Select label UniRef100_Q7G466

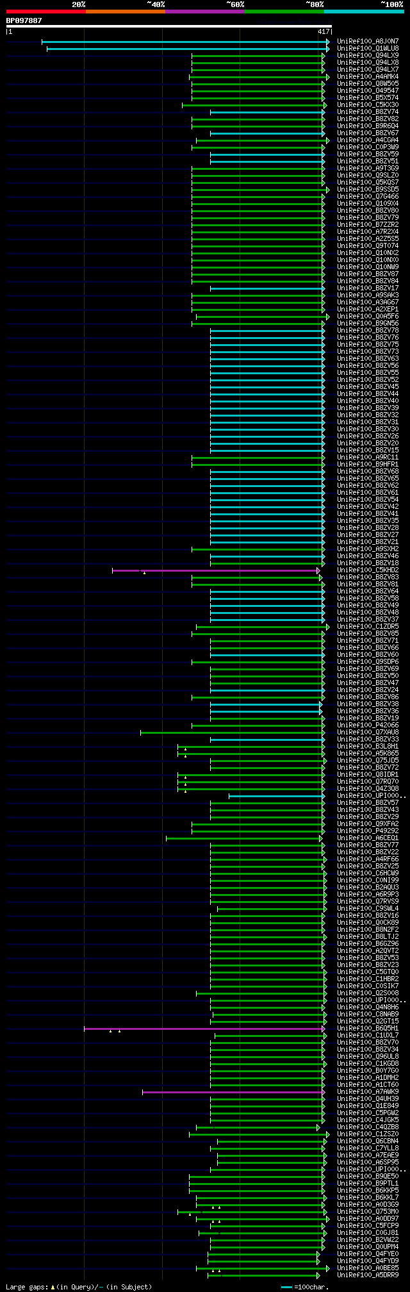tap(368, 196)
